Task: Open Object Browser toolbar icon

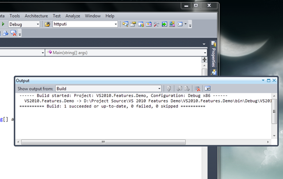Action: pos(149,24)
